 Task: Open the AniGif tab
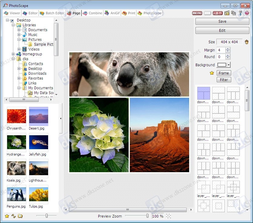click(112, 13)
